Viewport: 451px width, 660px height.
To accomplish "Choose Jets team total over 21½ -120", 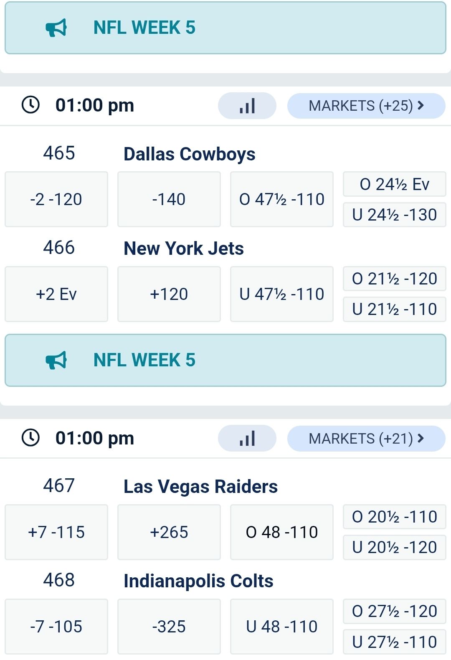I will [395, 279].
